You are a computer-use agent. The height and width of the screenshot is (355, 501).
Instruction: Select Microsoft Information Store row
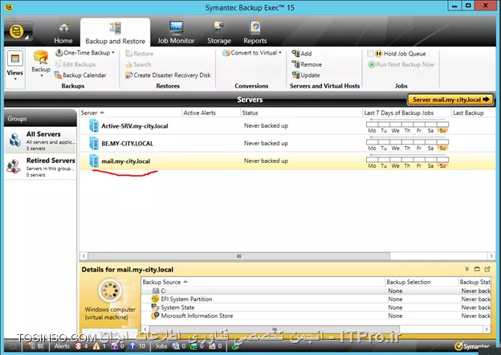316,316
